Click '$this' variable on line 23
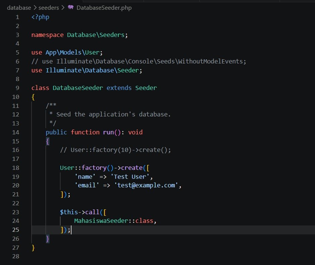Viewport: 315px width, 265px height. click(x=69, y=212)
